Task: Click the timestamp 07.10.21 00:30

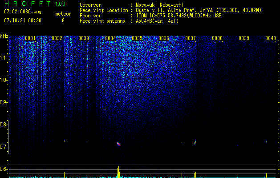Action: pyautogui.click(x=23, y=20)
